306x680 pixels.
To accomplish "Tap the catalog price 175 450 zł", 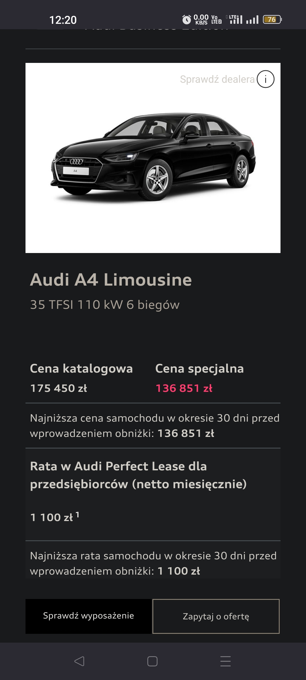I will (59, 388).
